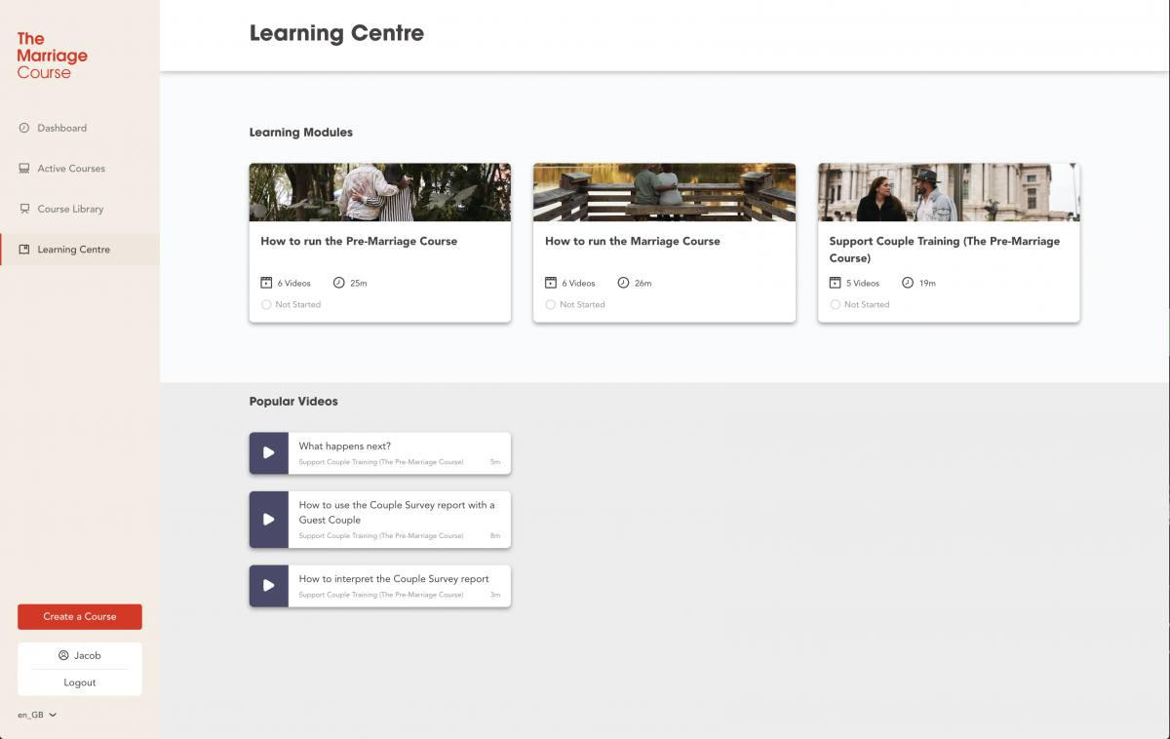The image size is (1170, 739).
Task: Open "How to run the Marriage Course" title
Action: point(633,241)
